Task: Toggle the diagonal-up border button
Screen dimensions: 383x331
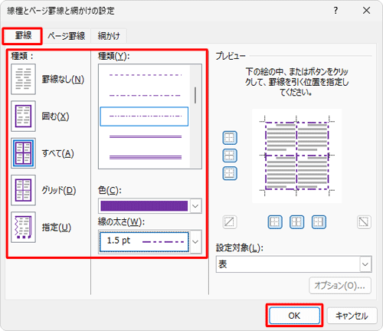Action: [x=230, y=222]
